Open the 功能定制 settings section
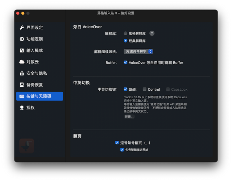232x181 pixels. (x=40, y=39)
